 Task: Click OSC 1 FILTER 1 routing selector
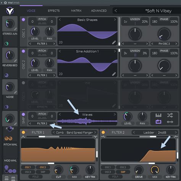point(42,44)
